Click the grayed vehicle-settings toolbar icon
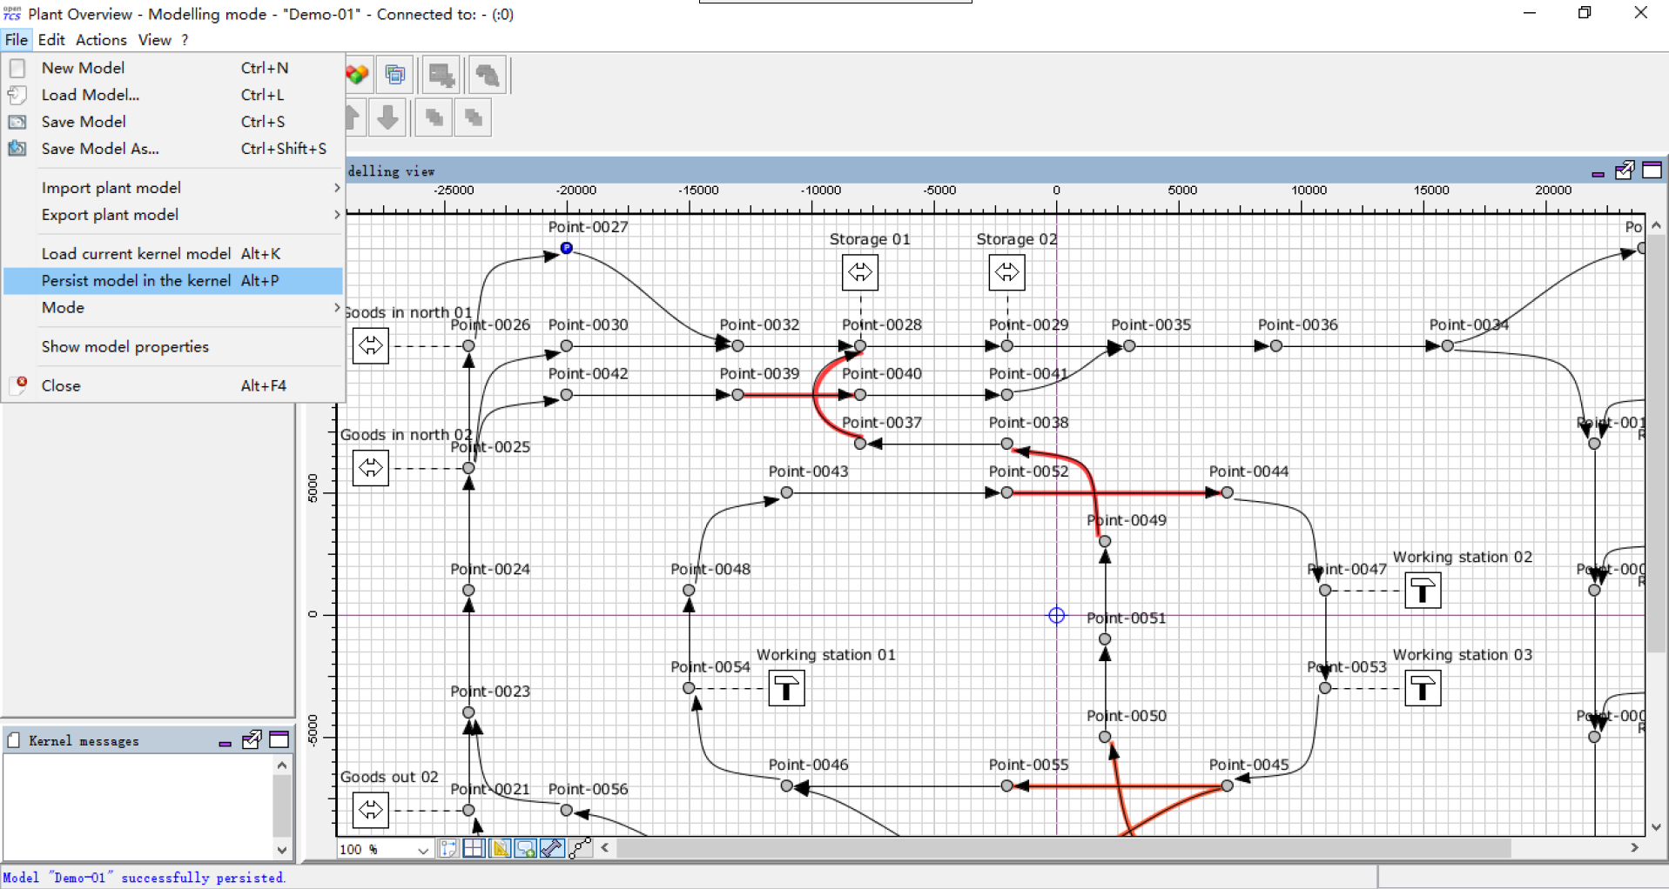Image resolution: width=1669 pixels, height=889 pixels. coord(442,76)
